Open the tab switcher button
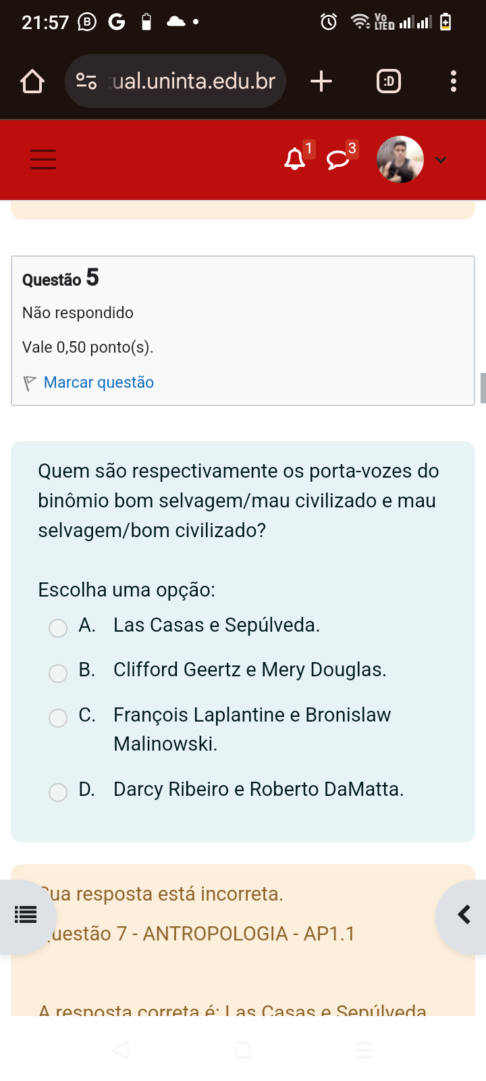The width and height of the screenshot is (486, 1081). [x=388, y=82]
